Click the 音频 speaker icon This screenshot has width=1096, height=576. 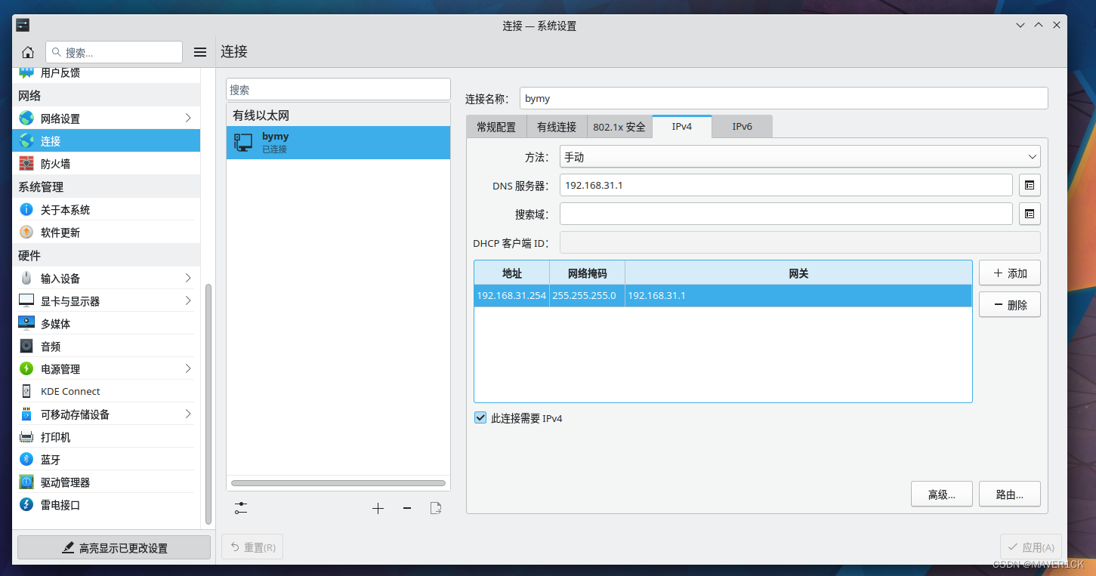[x=26, y=346]
